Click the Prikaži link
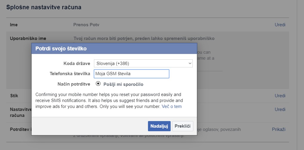Image resolution: width=304 pixels, height=150 pixels. pos(279,129)
